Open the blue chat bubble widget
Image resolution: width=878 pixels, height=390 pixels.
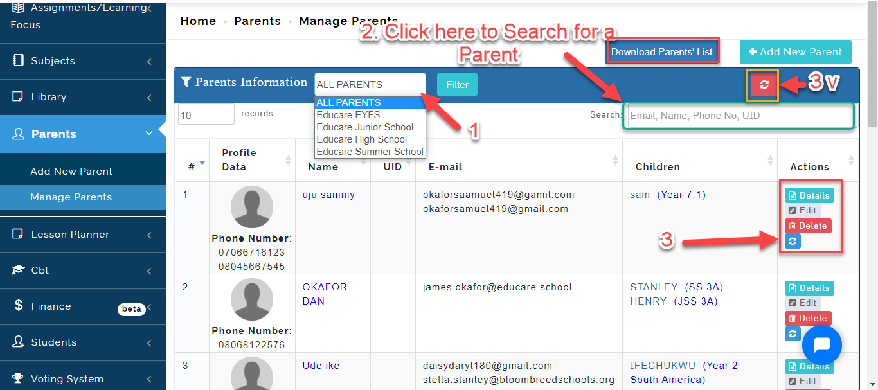click(x=822, y=345)
